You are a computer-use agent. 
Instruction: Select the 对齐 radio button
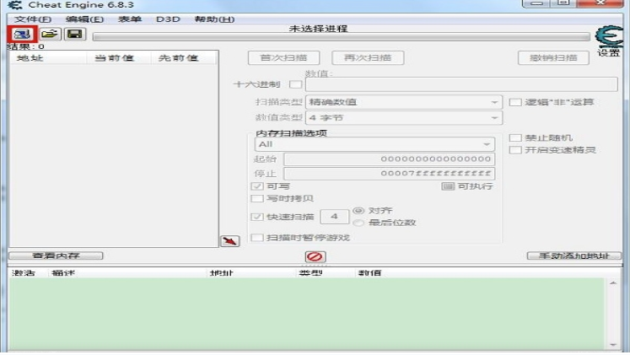(x=358, y=211)
